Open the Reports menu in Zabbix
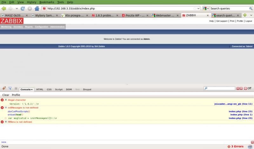Viewport: 254px width, 149px height. [29, 27]
